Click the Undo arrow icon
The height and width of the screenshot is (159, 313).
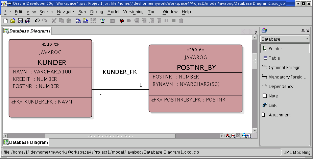(37, 21)
